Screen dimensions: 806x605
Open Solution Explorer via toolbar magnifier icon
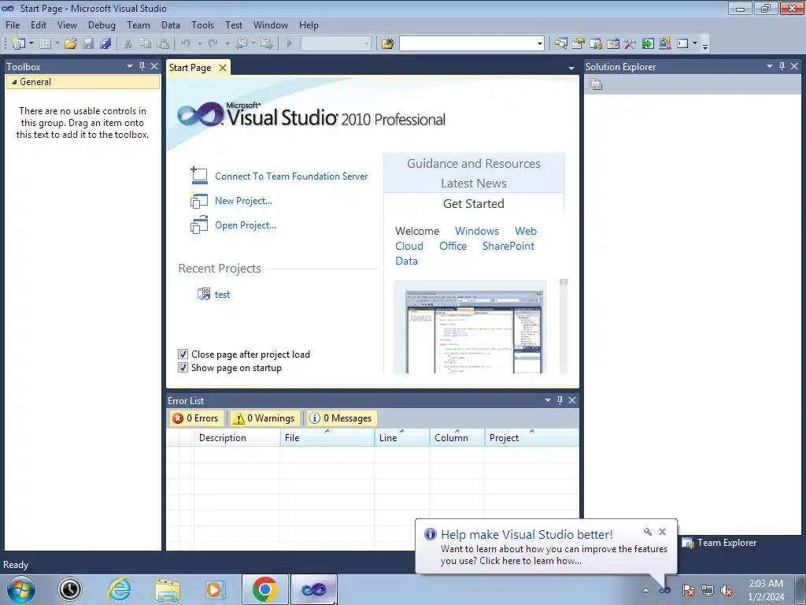[560, 44]
